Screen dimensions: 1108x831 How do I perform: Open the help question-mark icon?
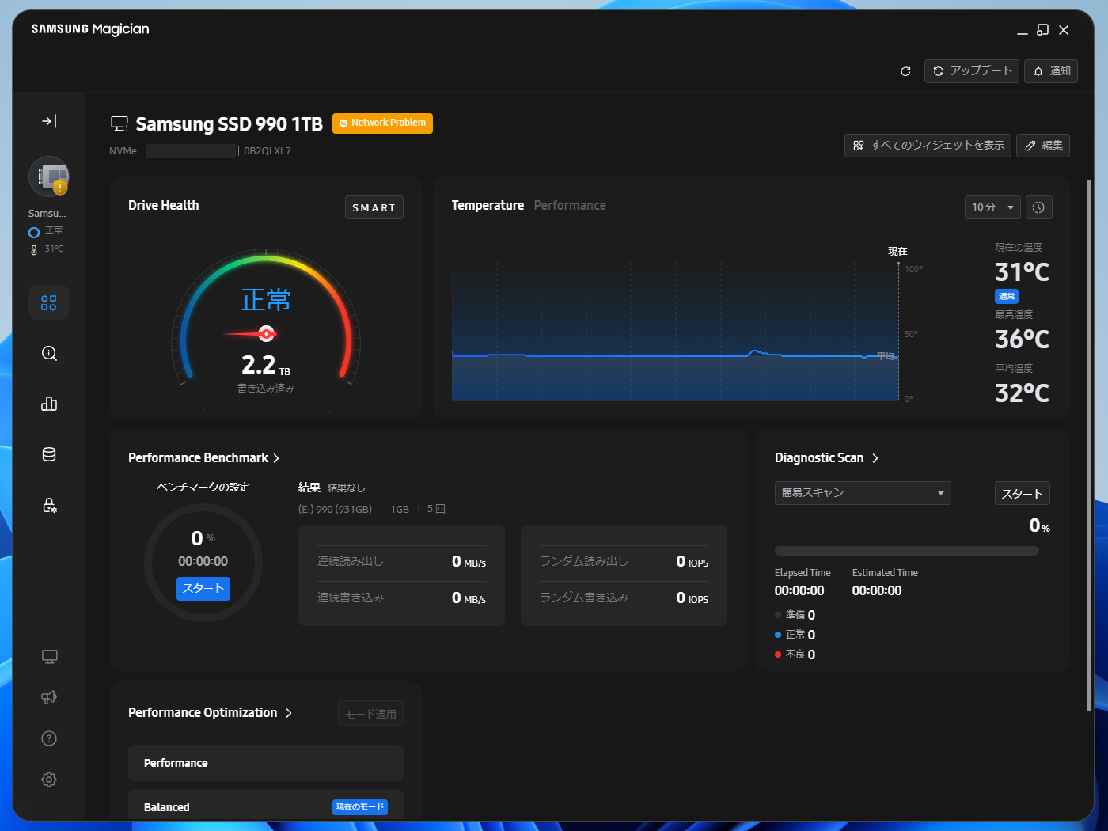pos(49,738)
